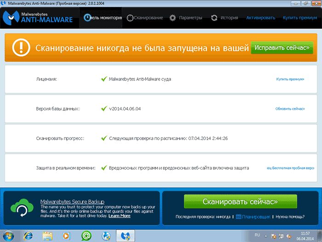Click Купить премиум in the top bar
Screen dimensions: 322x242
300,18
